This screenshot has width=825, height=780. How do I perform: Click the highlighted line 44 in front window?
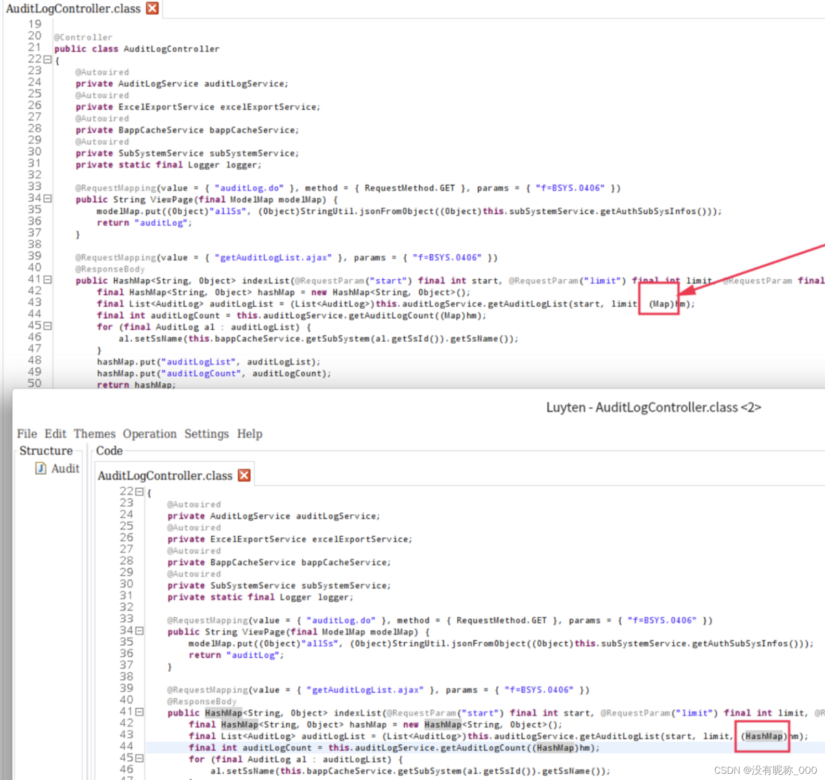[x=485, y=748]
